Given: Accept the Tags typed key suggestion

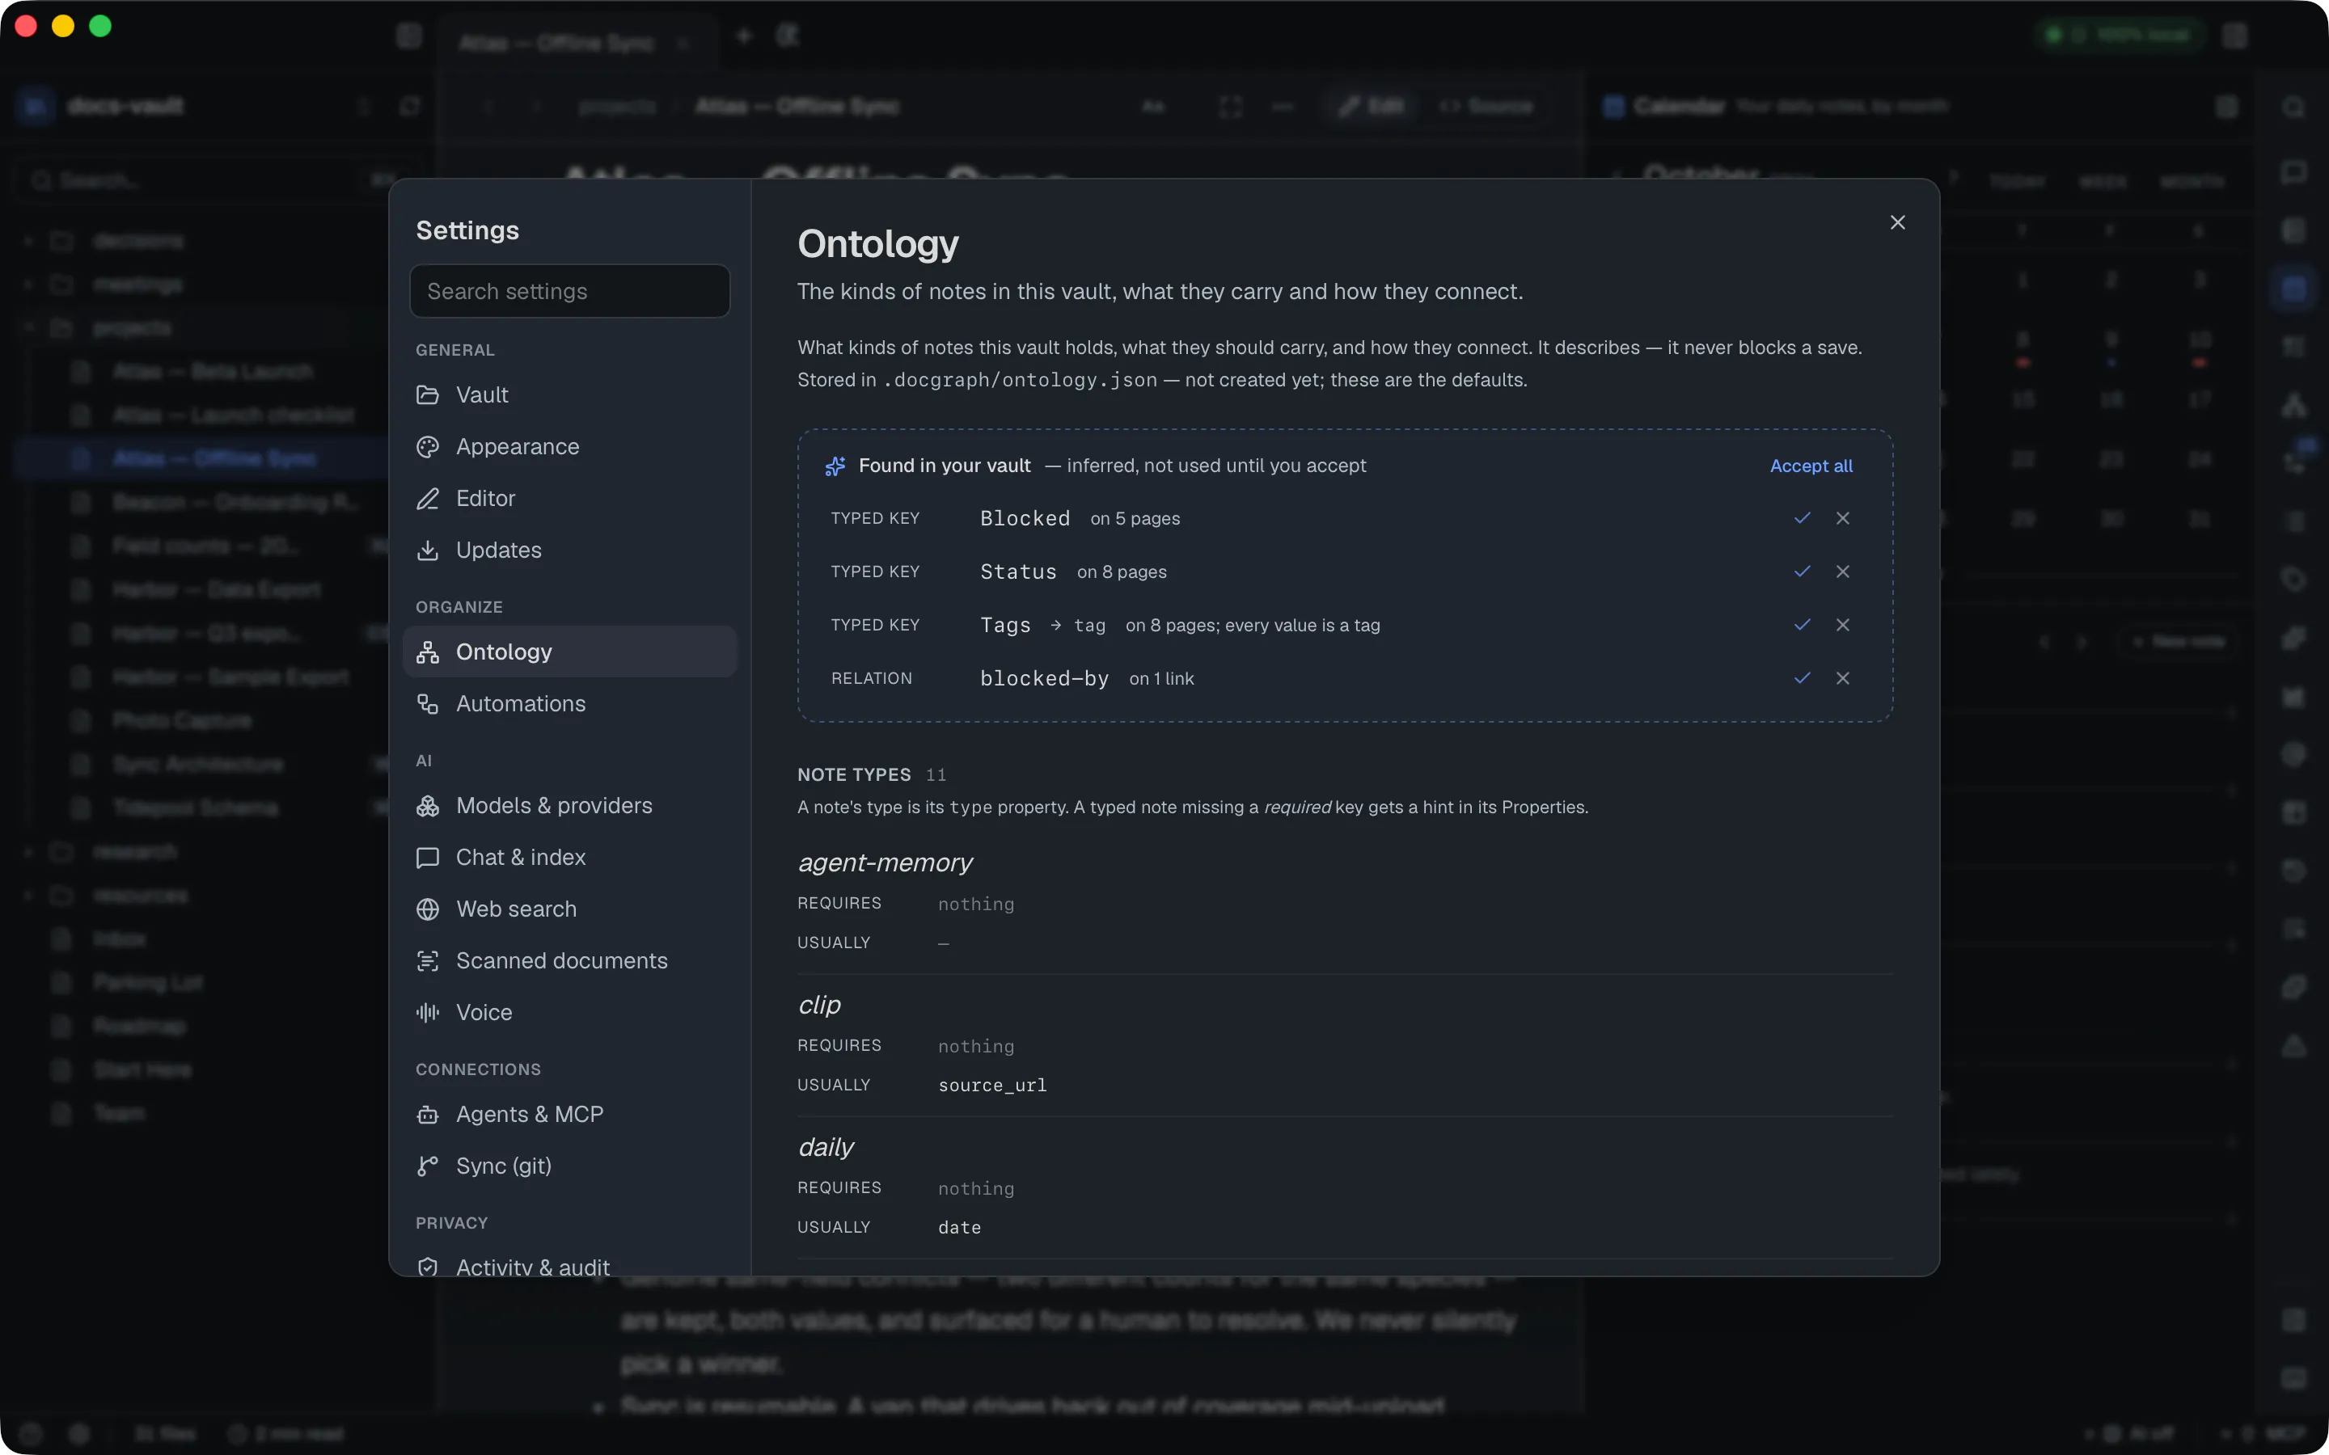Looking at the screenshot, I should (1802, 626).
